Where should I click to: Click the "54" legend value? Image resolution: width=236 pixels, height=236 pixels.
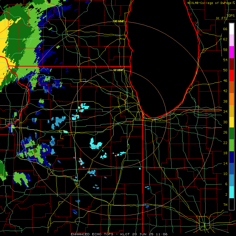(225, 60)
